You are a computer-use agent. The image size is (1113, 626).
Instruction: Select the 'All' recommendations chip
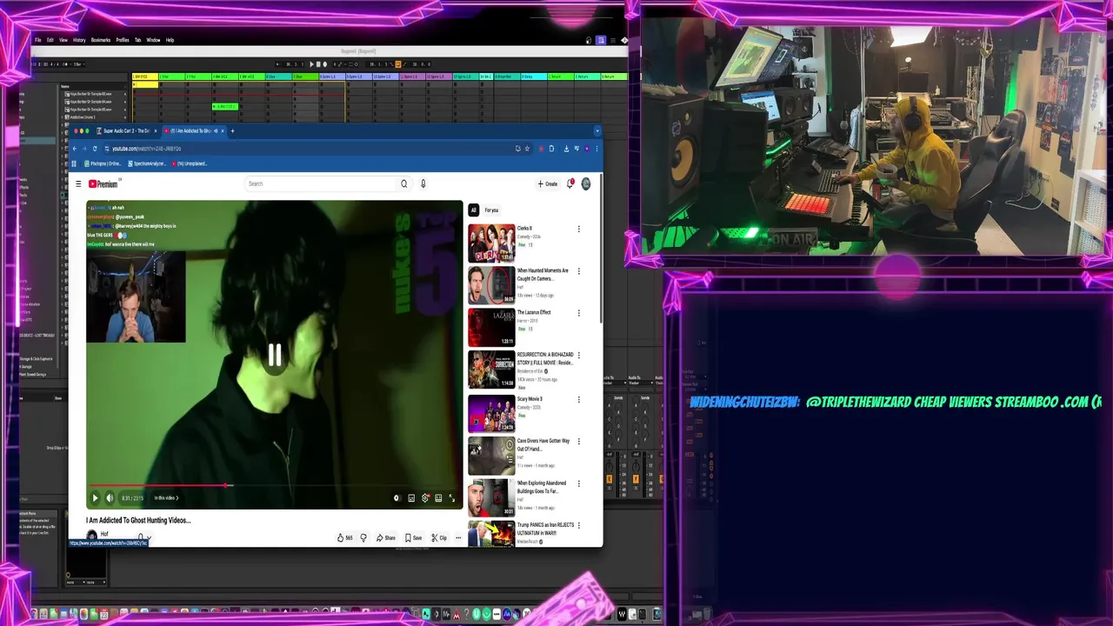(474, 210)
